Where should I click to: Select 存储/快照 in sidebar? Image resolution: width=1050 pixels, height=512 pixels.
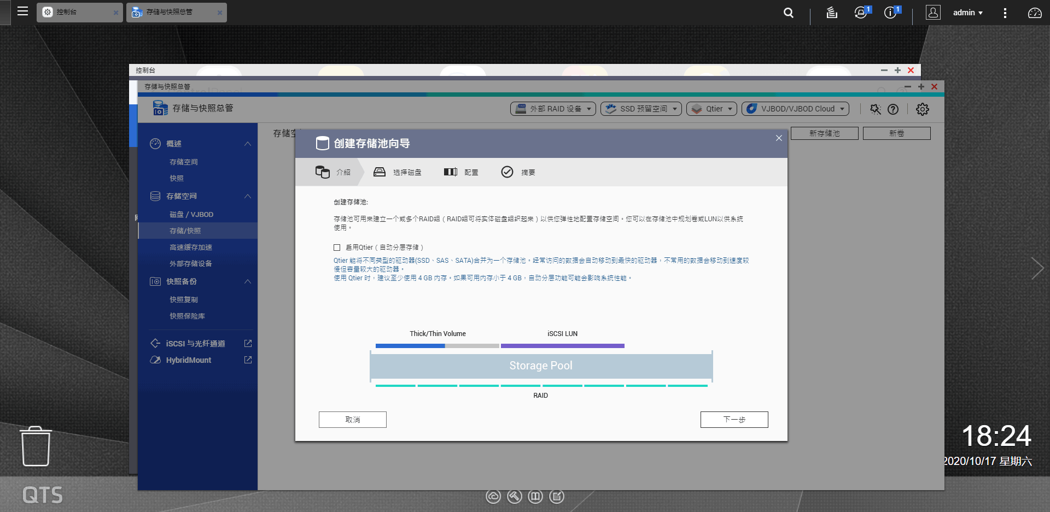coord(197,231)
